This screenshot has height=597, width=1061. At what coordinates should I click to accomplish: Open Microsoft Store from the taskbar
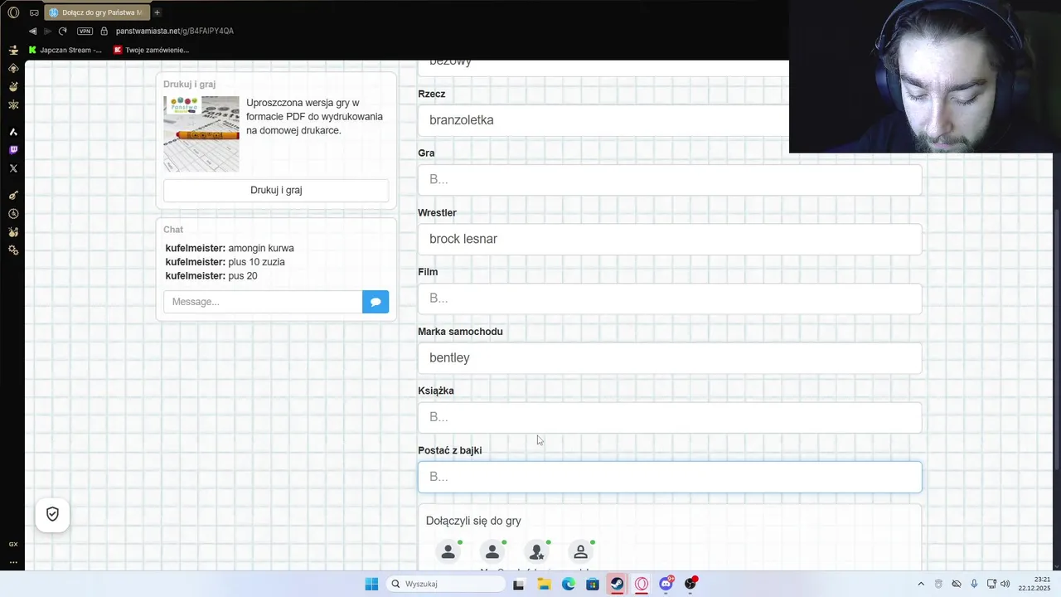point(593,584)
